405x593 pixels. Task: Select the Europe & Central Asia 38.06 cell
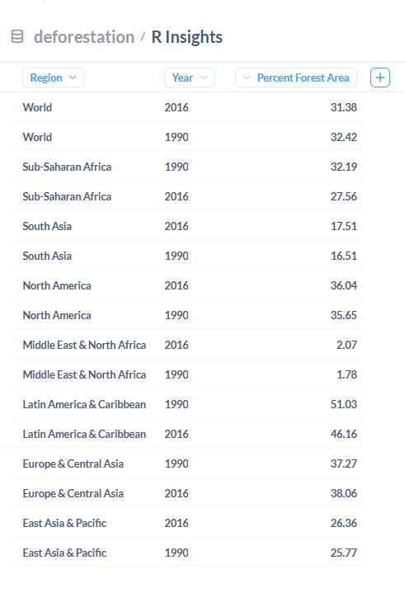coord(295,493)
